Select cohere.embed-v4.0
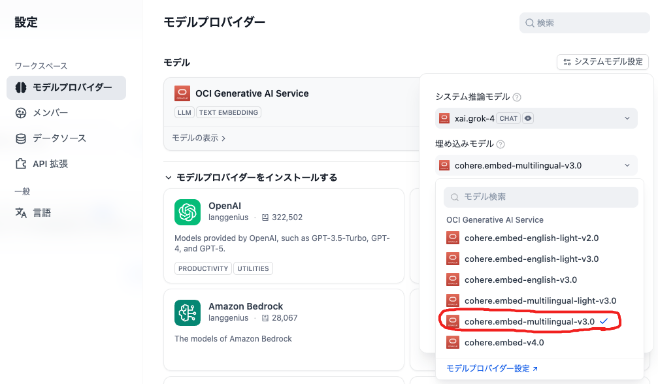The height and width of the screenshot is (384, 658). (x=540, y=342)
